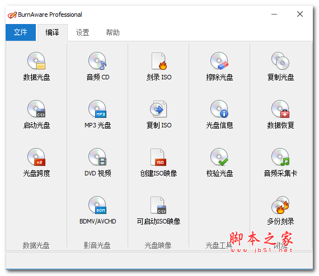Open the 复制 ISO tool
The width and height of the screenshot is (319, 276).
pos(159,115)
